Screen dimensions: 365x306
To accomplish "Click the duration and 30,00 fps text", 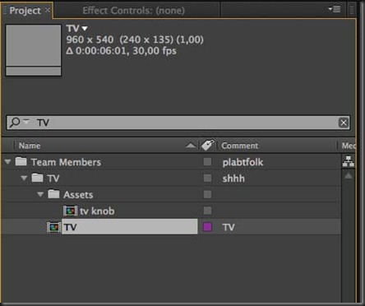I will (x=121, y=51).
